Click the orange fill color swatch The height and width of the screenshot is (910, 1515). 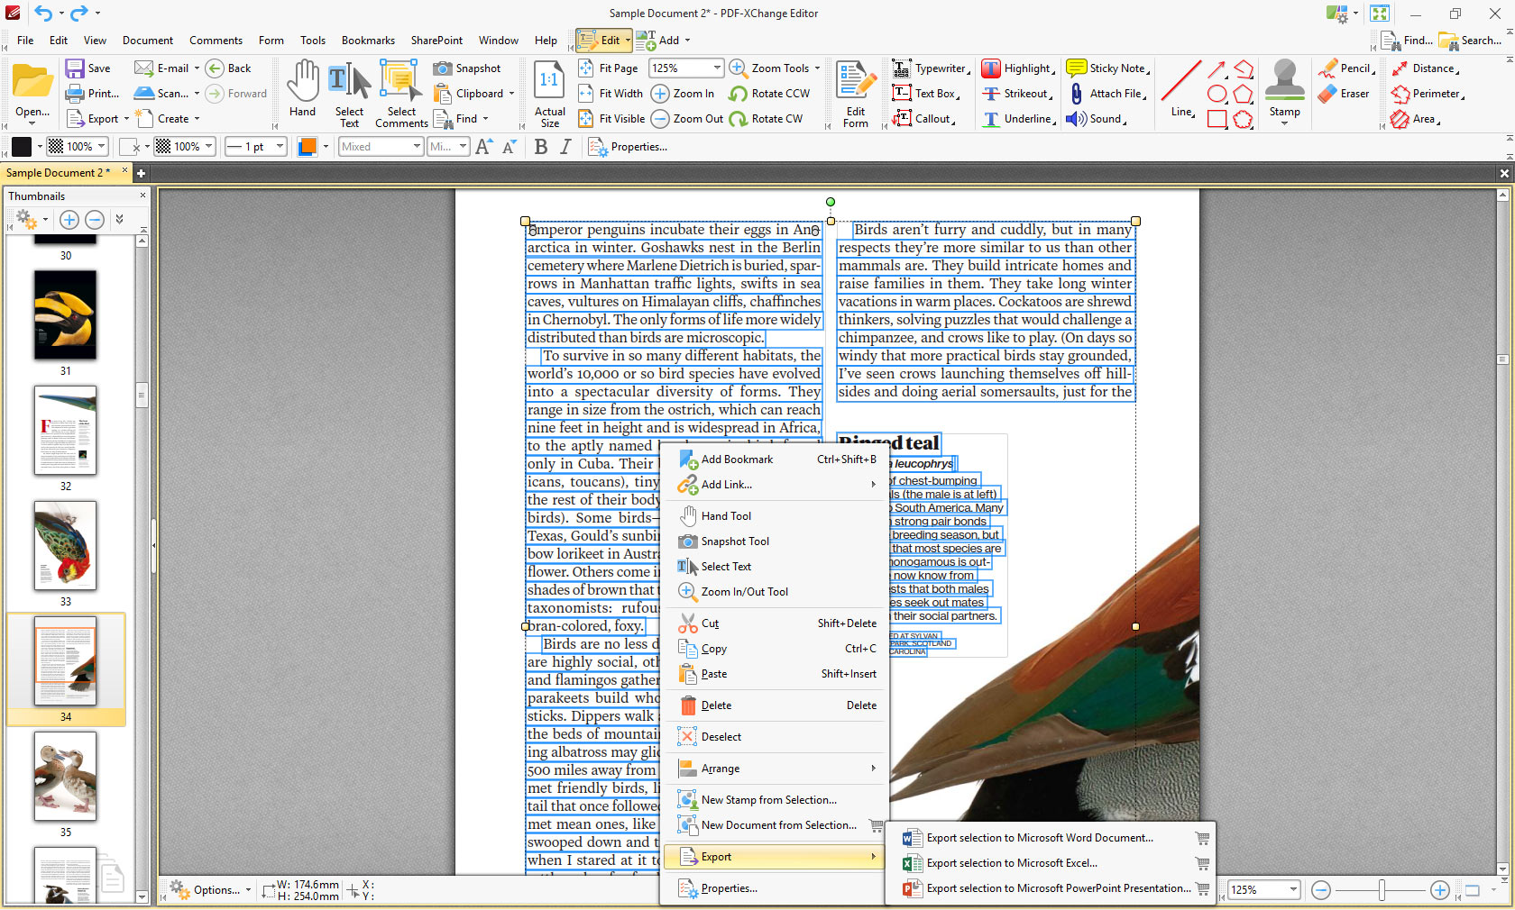coord(308,147)
